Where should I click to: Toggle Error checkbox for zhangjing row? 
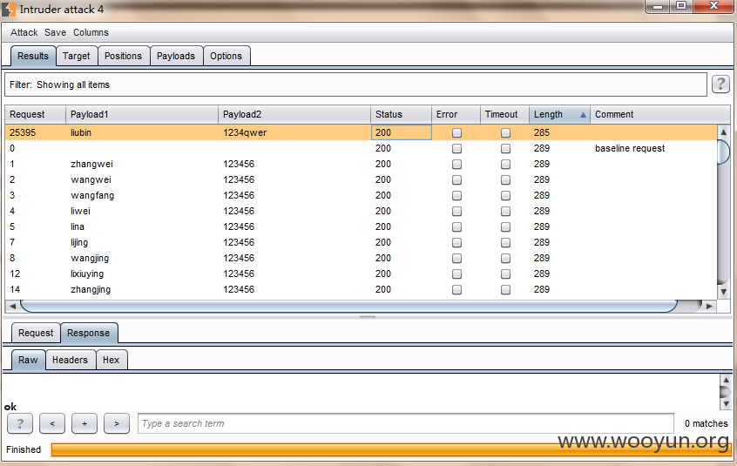coord(456,290)
